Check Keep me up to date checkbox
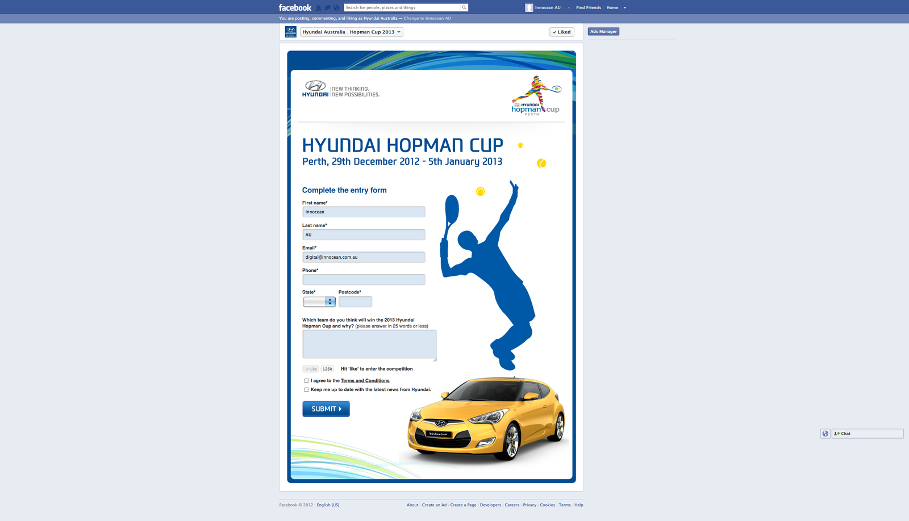The width and height of the screenshot is (909, 521). coord(306,390)
